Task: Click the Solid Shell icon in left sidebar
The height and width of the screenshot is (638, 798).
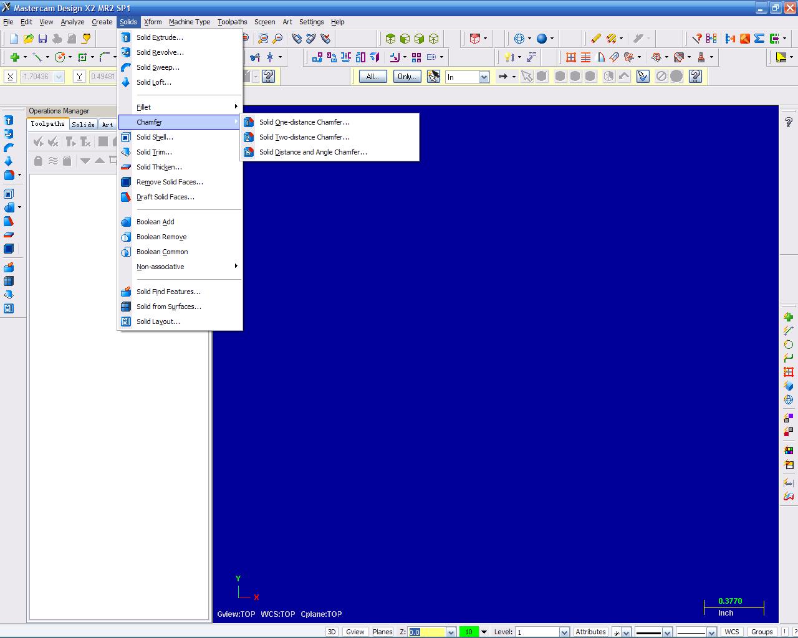Action: tap(9, 194)
